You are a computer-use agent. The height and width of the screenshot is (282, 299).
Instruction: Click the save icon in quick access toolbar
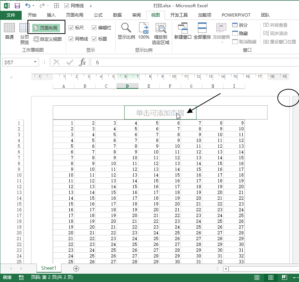tap(17, 6)
